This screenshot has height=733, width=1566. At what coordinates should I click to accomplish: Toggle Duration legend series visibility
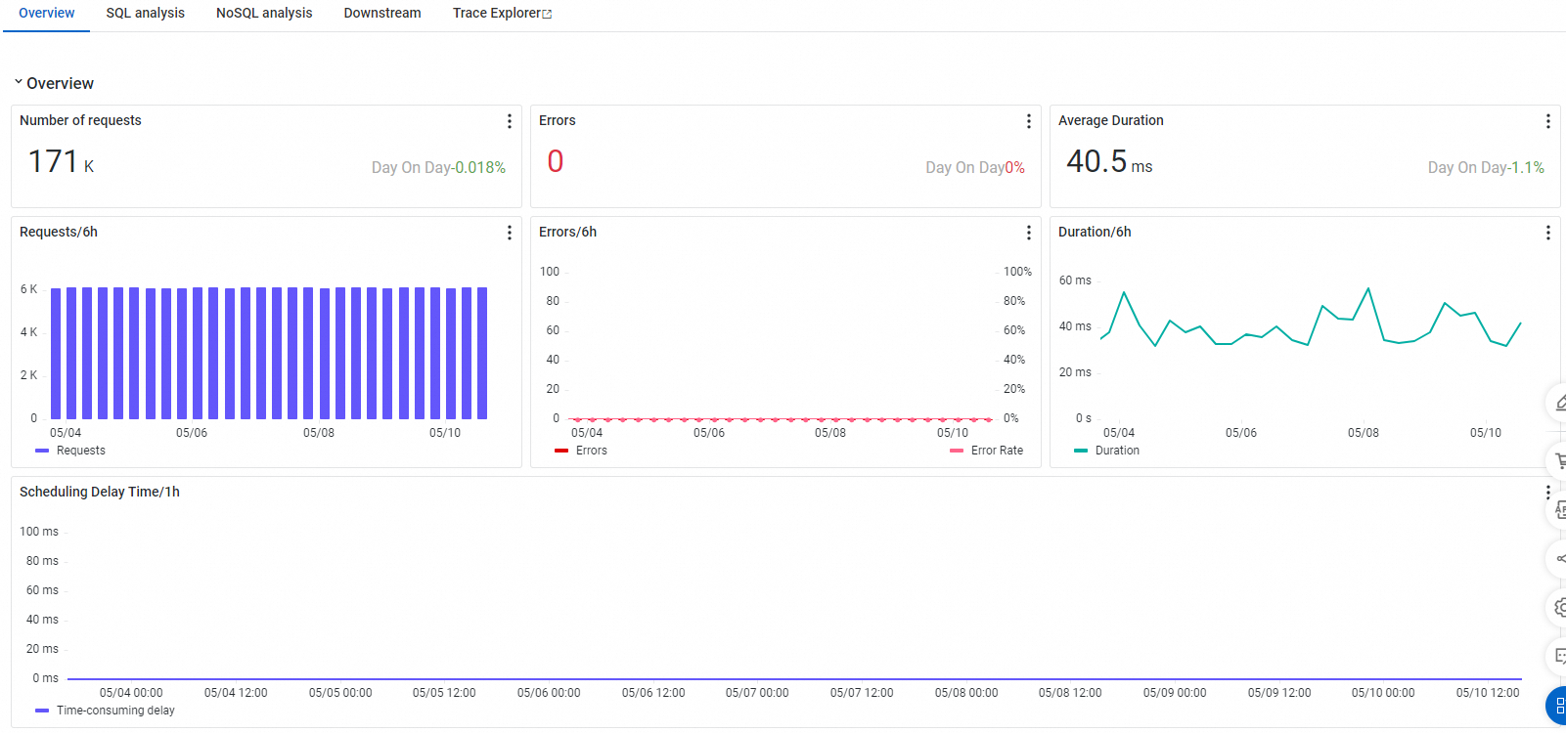[1106, 451]
